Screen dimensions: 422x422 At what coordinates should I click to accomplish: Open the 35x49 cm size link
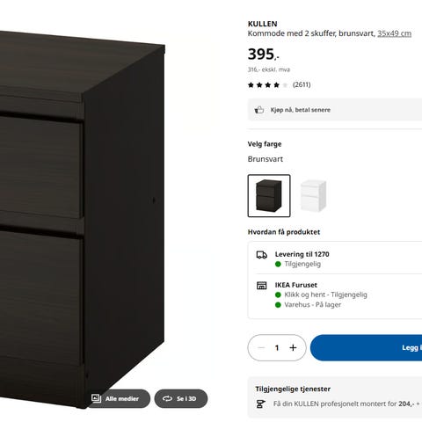point(394,33)
